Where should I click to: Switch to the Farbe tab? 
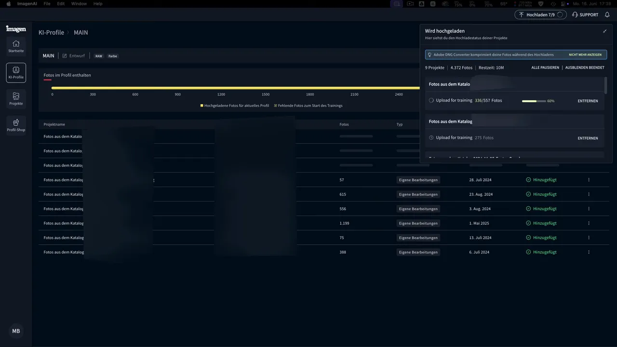click(112, 56)
